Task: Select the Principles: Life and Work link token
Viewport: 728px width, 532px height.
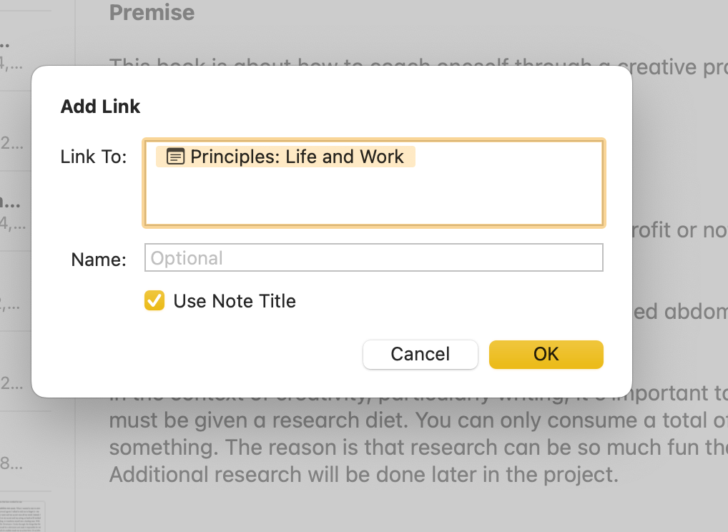Action: (x=286, y=156)
